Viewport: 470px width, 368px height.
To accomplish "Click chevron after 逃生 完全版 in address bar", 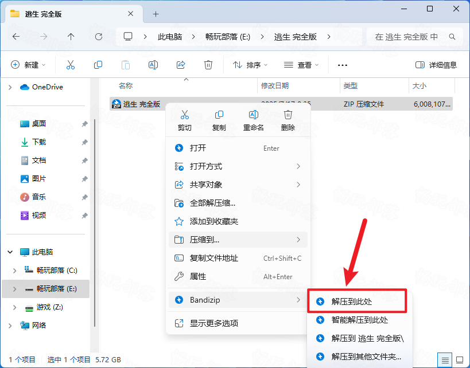I will (x=329, y=37).
